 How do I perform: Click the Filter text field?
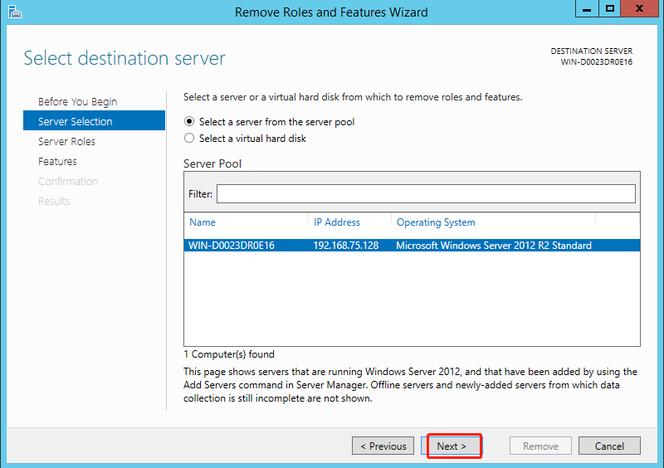coord(426,194)
